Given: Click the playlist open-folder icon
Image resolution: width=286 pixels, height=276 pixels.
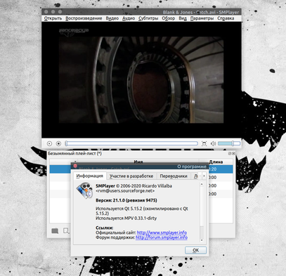Looking at the screenshot, I should click(x=55, y=231).
